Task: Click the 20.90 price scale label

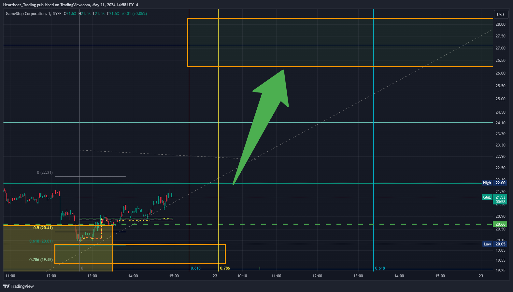Action: tap(500, 216)
